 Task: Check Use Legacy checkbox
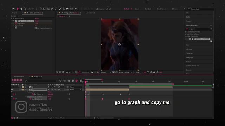36,28
